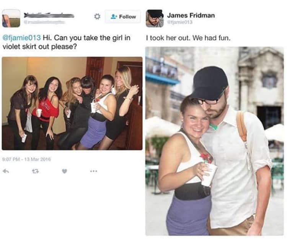This screenshot has height=240, width=287.
Task: Like the tweet with the heart icon
Action: point(64,171)
